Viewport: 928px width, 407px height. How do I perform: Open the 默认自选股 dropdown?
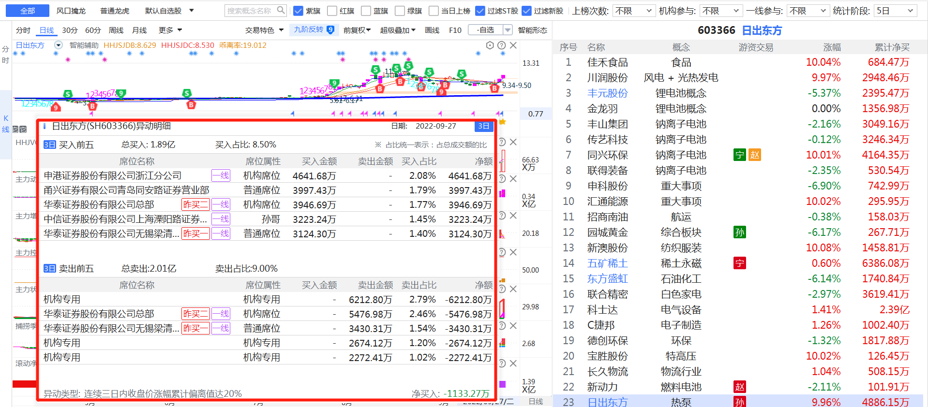point(192,11)
